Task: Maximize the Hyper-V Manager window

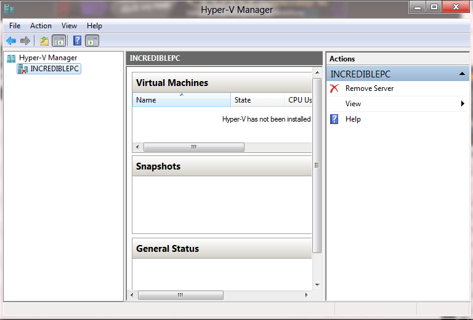Action: pos(434,7)
